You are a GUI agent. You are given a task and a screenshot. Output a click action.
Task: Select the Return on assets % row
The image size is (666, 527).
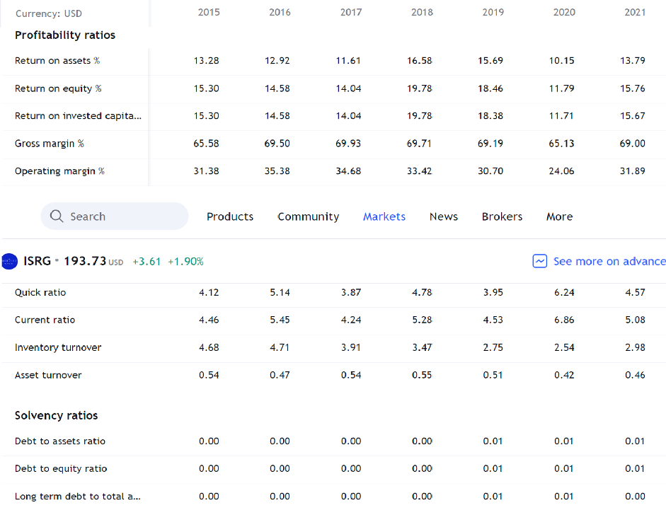tap(333, 61)
